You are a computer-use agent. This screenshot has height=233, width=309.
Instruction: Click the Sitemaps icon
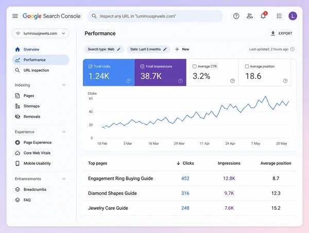pos(18,106)
